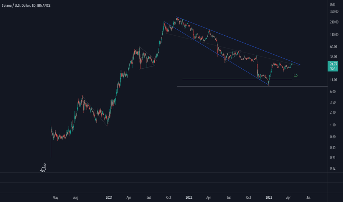This screenshot has width=343, height=202.
Task: Click the Jul label right of 2023
Action: pyautogui.click(x=308, y=198)
